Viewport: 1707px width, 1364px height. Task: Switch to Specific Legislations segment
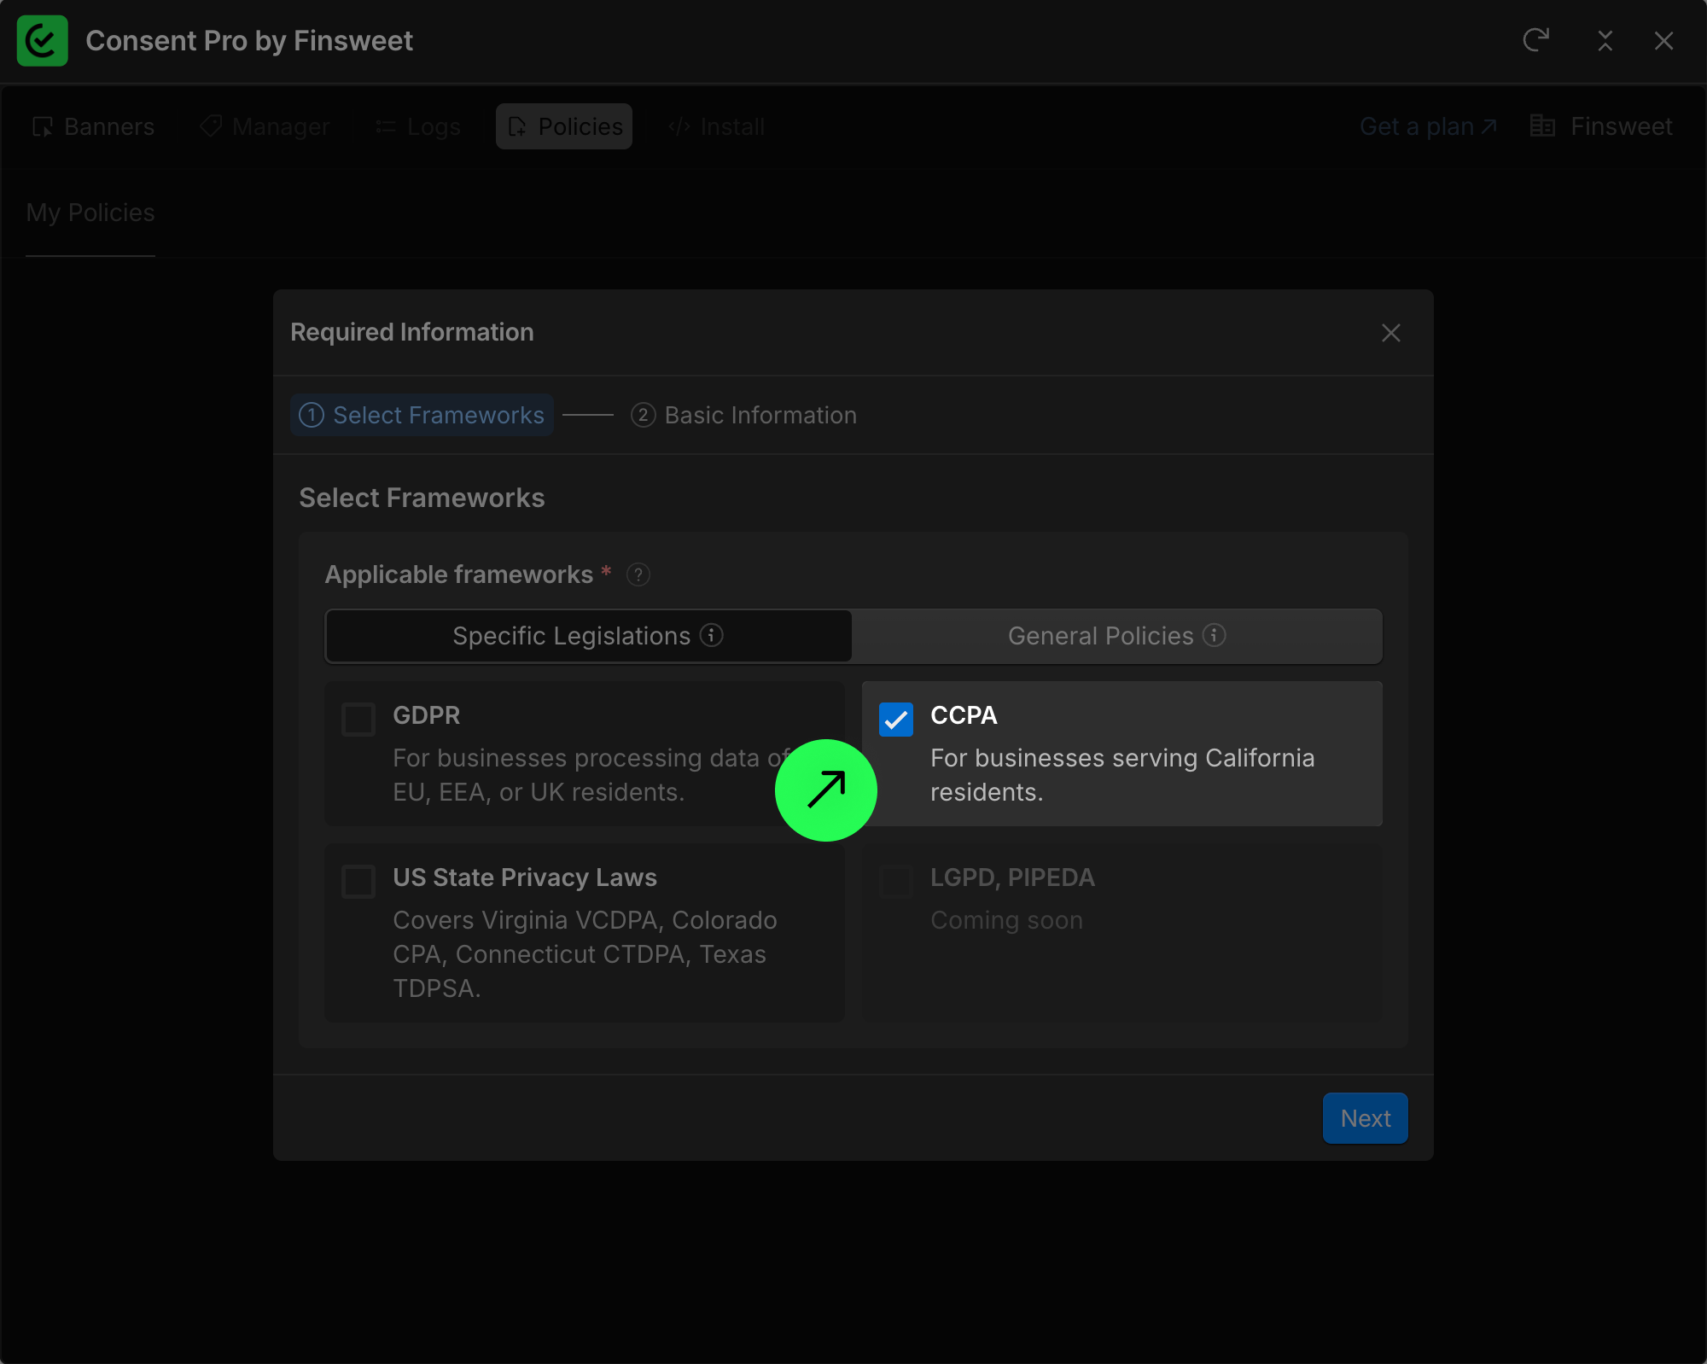tap(588, 636)
